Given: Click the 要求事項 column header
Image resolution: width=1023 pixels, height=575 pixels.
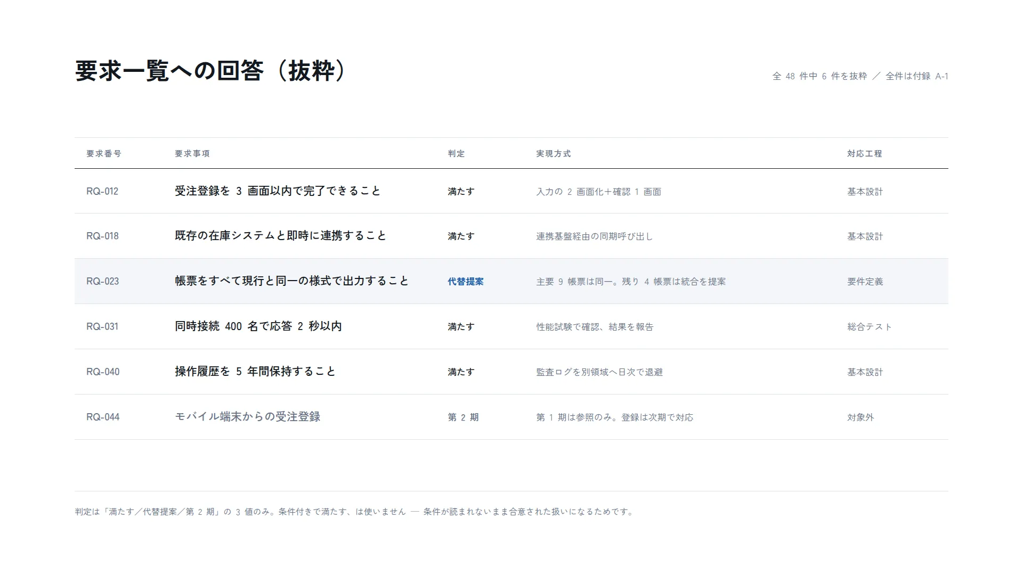Looking at the screenshot, I should pos(192,153).
